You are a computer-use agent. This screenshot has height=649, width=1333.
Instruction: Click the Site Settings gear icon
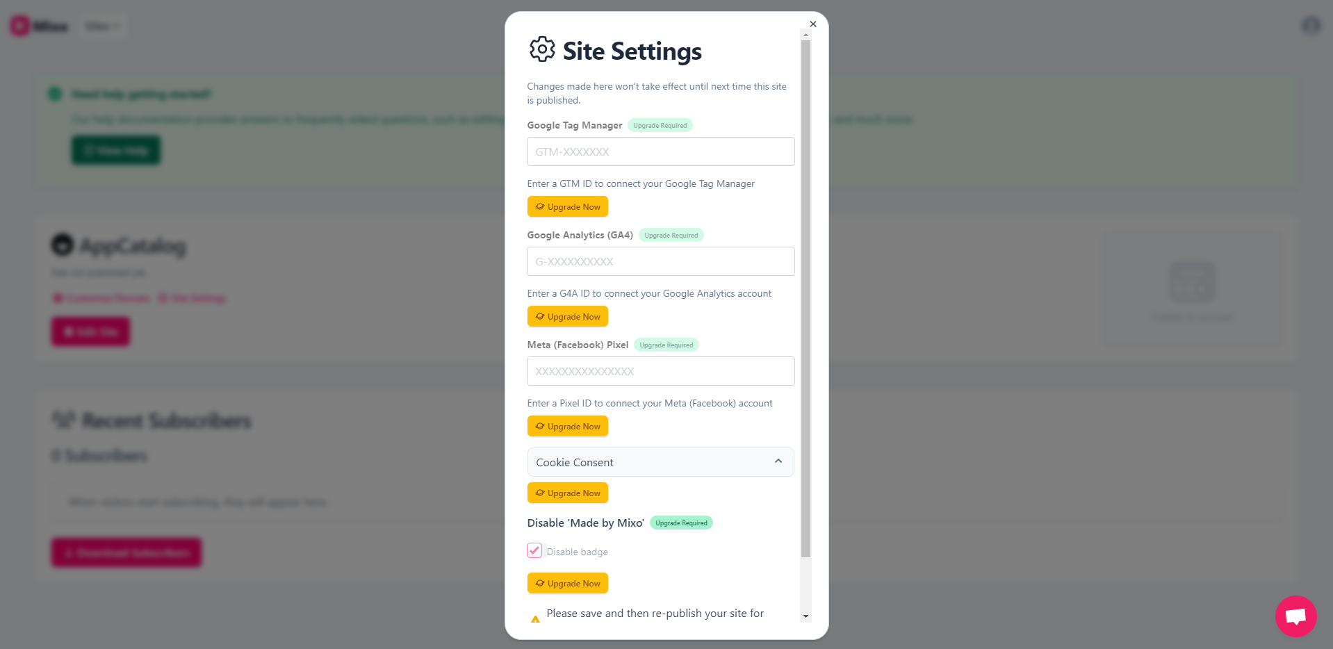pos(542,49)
